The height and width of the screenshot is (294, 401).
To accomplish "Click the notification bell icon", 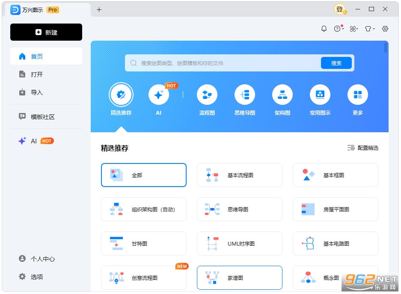I will pyautogui.click(x=324, y=29).
